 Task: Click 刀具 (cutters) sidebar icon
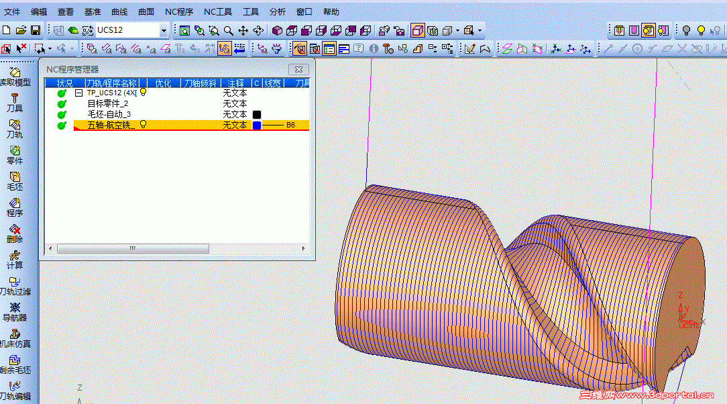pyautogui.click(x=15, y=103)
